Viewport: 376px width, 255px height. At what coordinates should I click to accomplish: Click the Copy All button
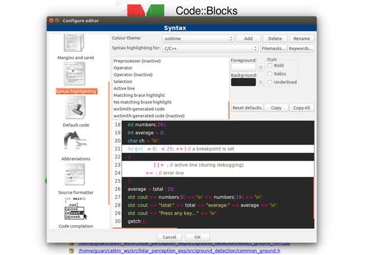click(301, 107)
